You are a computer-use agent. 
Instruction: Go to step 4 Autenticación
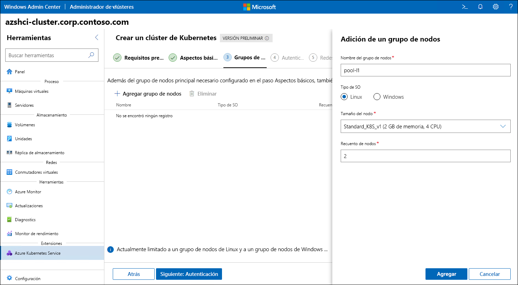[x=288, y=58]
